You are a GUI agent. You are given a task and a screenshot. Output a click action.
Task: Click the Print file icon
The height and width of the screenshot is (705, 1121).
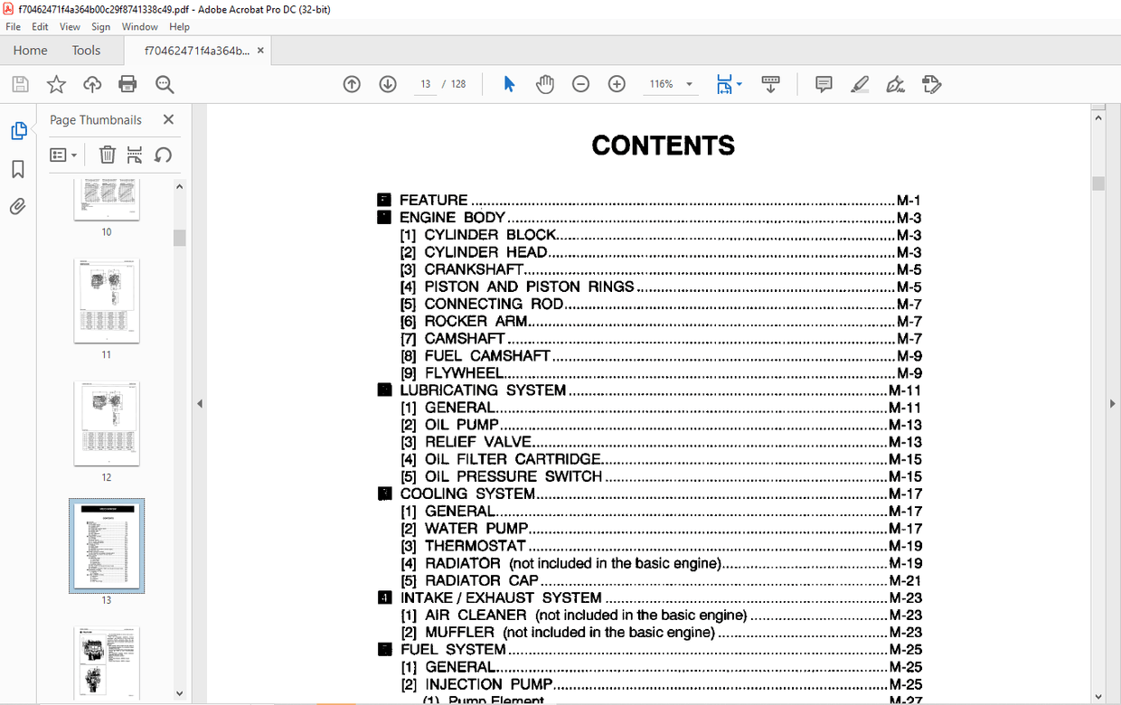click(127, 84)
